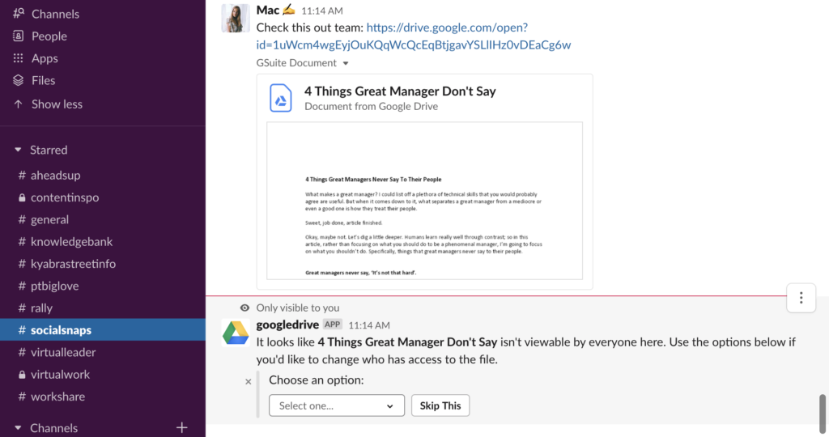
Task: Click the Skip This button
Action: (440, 405)
